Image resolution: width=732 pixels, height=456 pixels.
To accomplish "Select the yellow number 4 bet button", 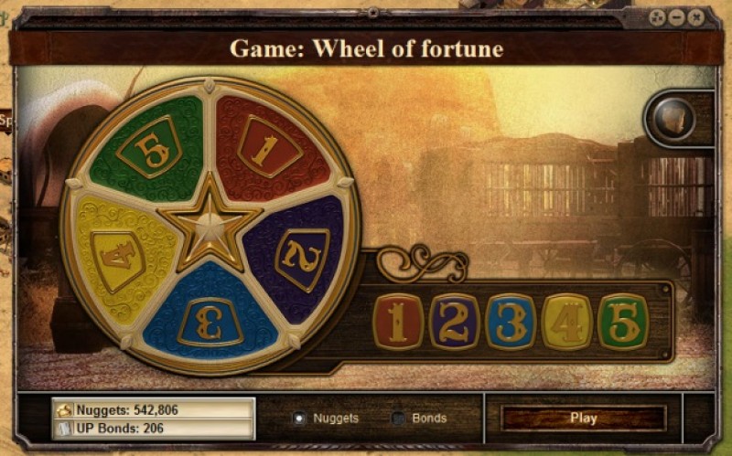I will 566,322.
